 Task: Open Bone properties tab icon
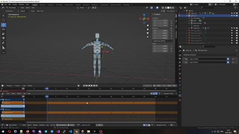(x=180, y=92)
